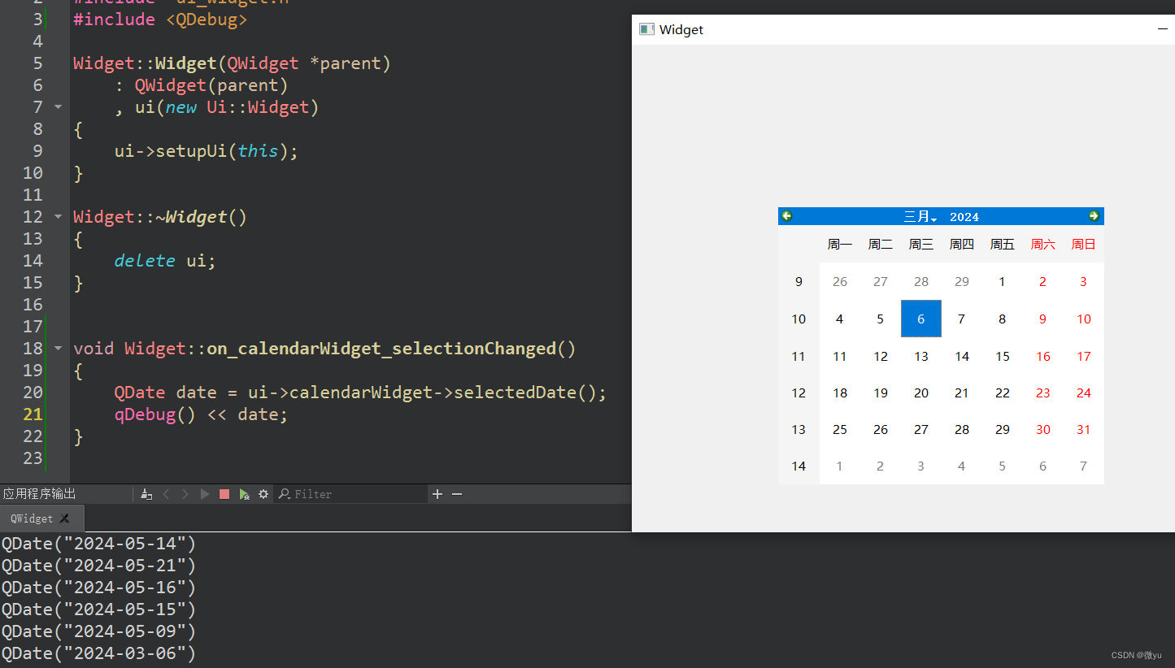
Task: Click output line QDate("2024-05-14")
Action: [x=98, y=543]
